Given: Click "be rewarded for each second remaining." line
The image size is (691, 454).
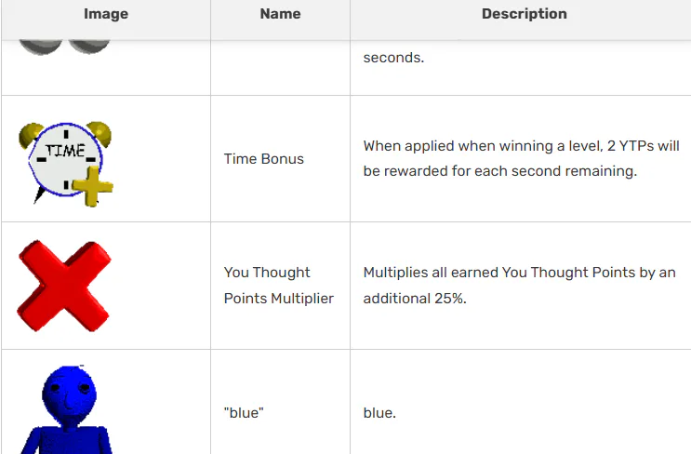Looking at the screenshot, I should coord(499,172).
